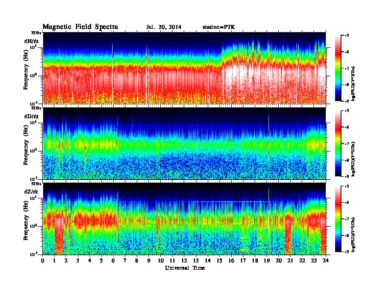Image resolution: width=388 pixels, height=299 pixels.
Task: Click hour 4 on the Universal Time axis
Action: [90, 261]
